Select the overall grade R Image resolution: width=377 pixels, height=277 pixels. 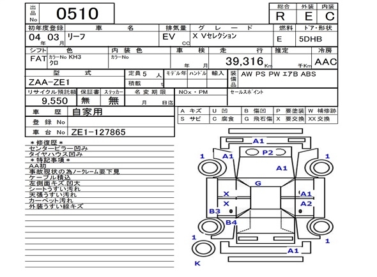click(x=281, y=17)
